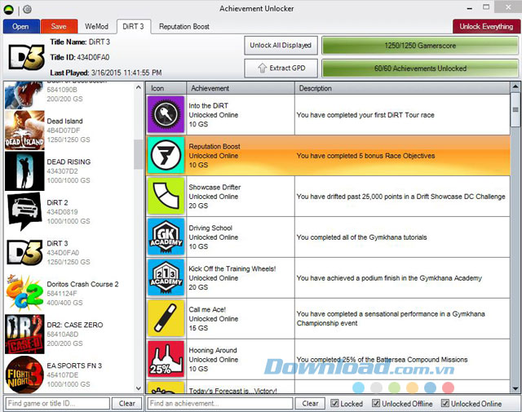This screenshot has height=412, width=522.
Task: Select 'DEAD RISING' title in game list
Action: click(69, 162)
